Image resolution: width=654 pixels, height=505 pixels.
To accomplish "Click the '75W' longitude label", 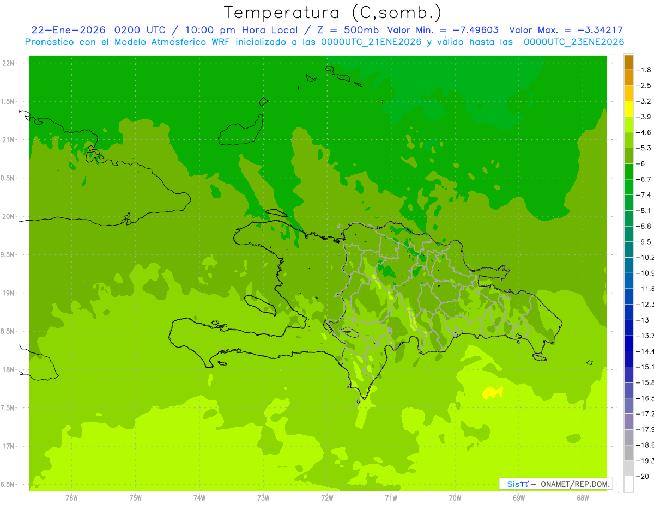I will pos(136,498).
